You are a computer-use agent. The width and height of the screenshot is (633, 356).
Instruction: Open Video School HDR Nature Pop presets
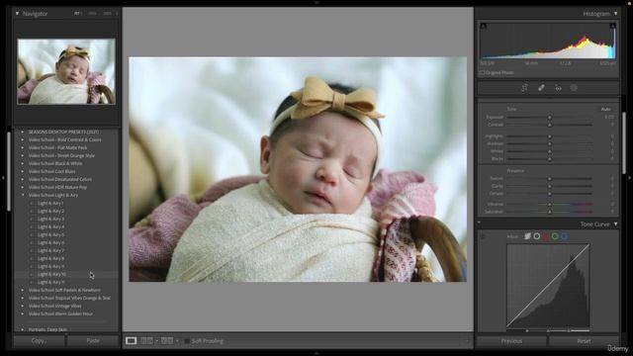57,187
